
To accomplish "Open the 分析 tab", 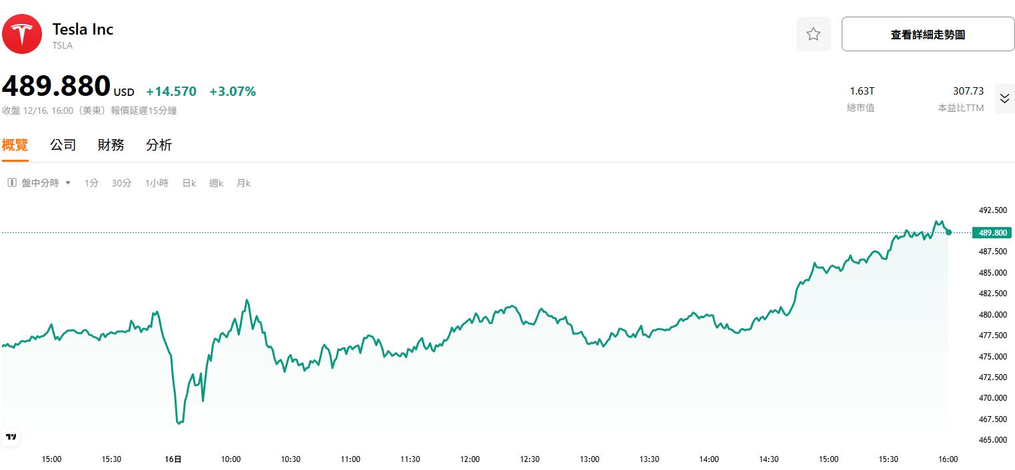I will click(x=159, y=144).
